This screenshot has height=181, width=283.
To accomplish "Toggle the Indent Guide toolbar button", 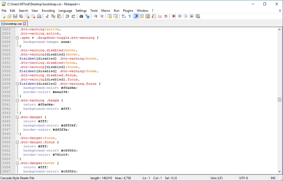I will click(x=136, y=16).
